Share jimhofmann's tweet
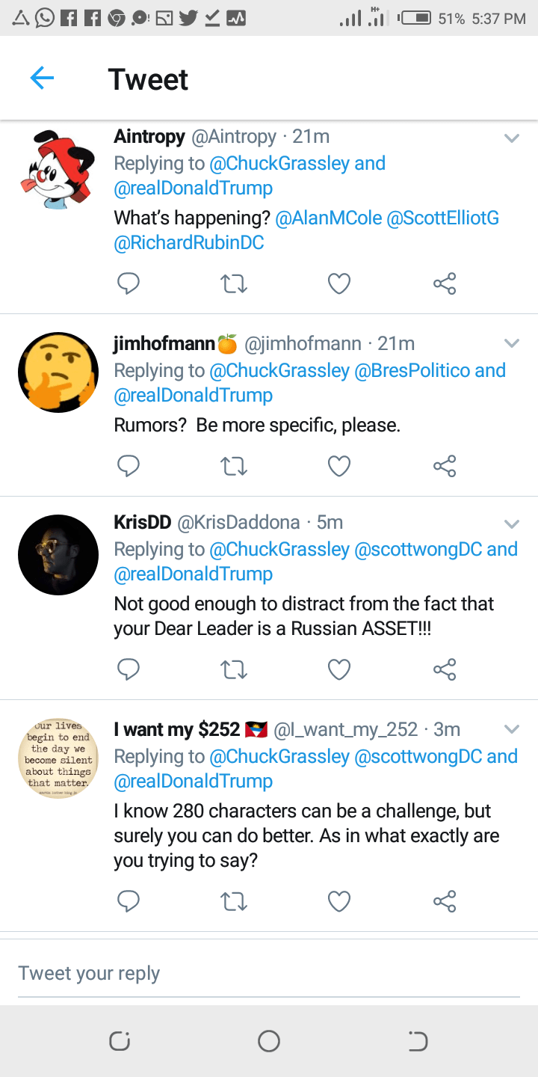The height and width of the screenshot is (1077, 538). pyautogui.click(x=445, y=466)
